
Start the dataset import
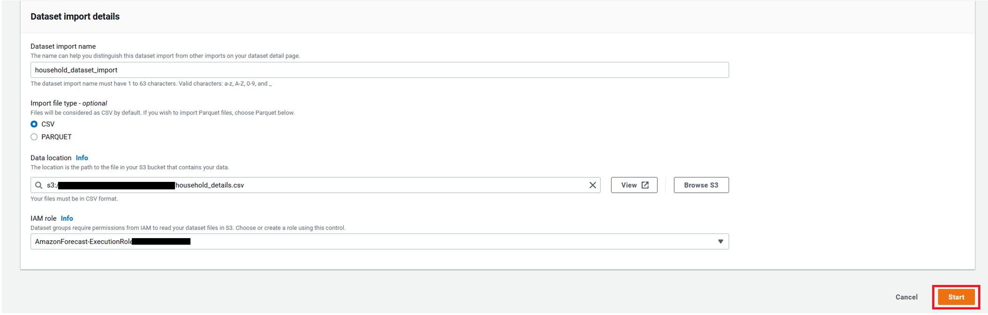coord(956,297)
